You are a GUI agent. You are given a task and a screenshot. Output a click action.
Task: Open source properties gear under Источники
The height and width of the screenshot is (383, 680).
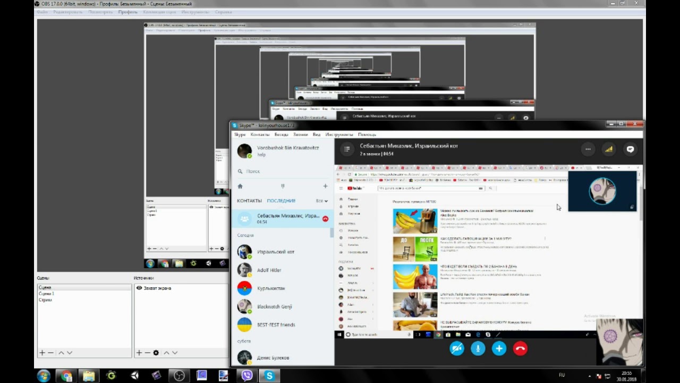[x=156, y=353]
